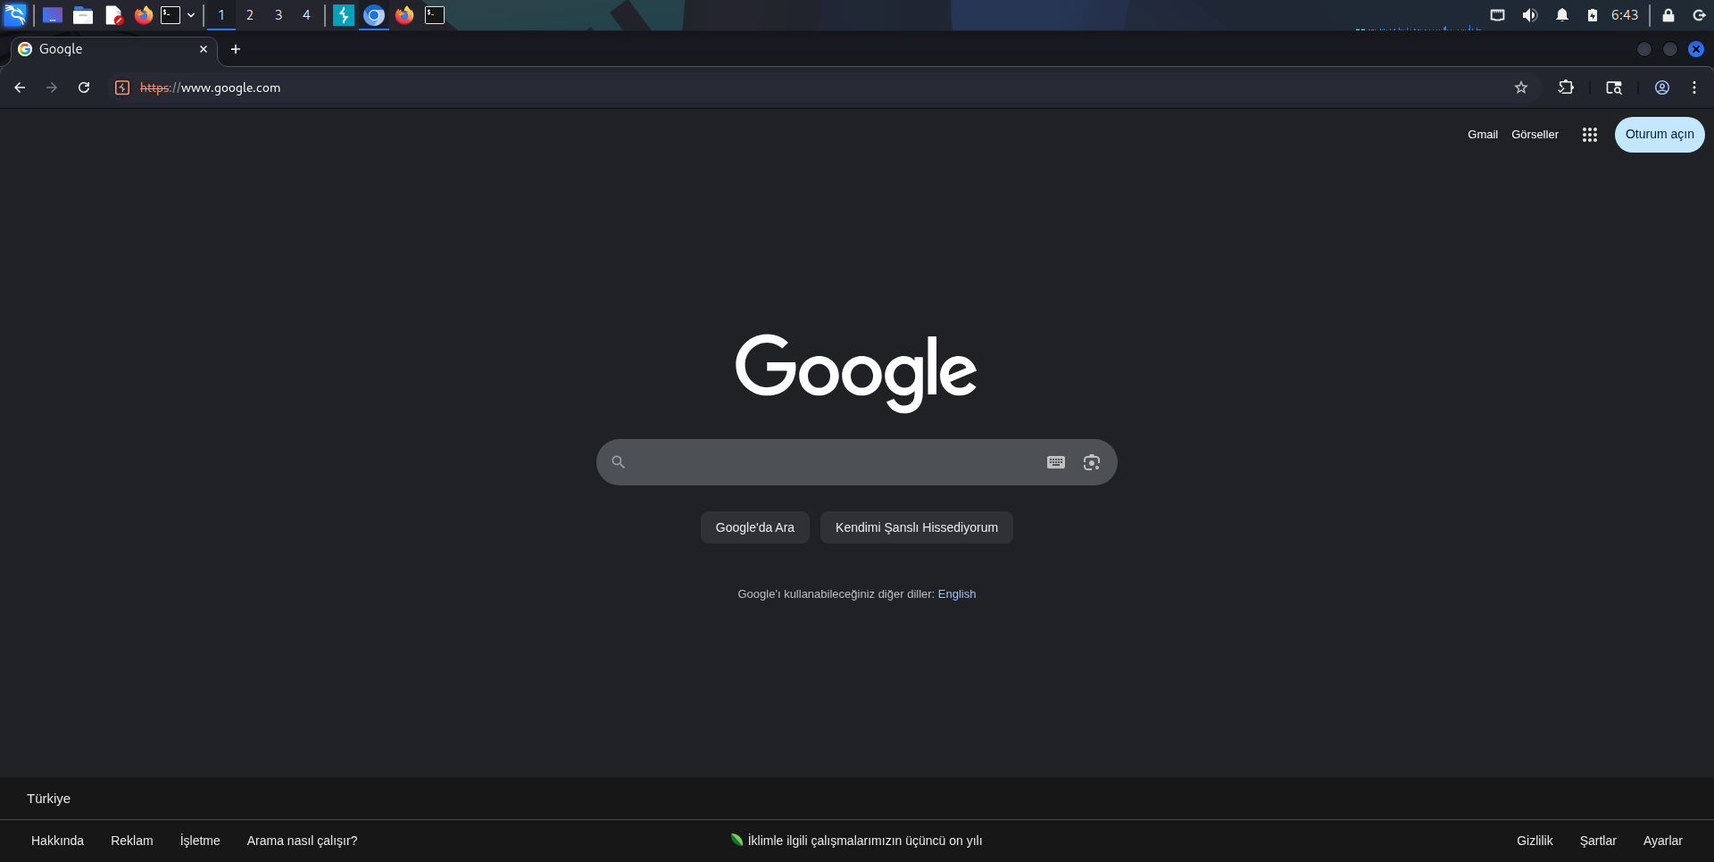Screen dimensions: 1714x862
Task: Bookmark this page with the star
Action: 1521,87
